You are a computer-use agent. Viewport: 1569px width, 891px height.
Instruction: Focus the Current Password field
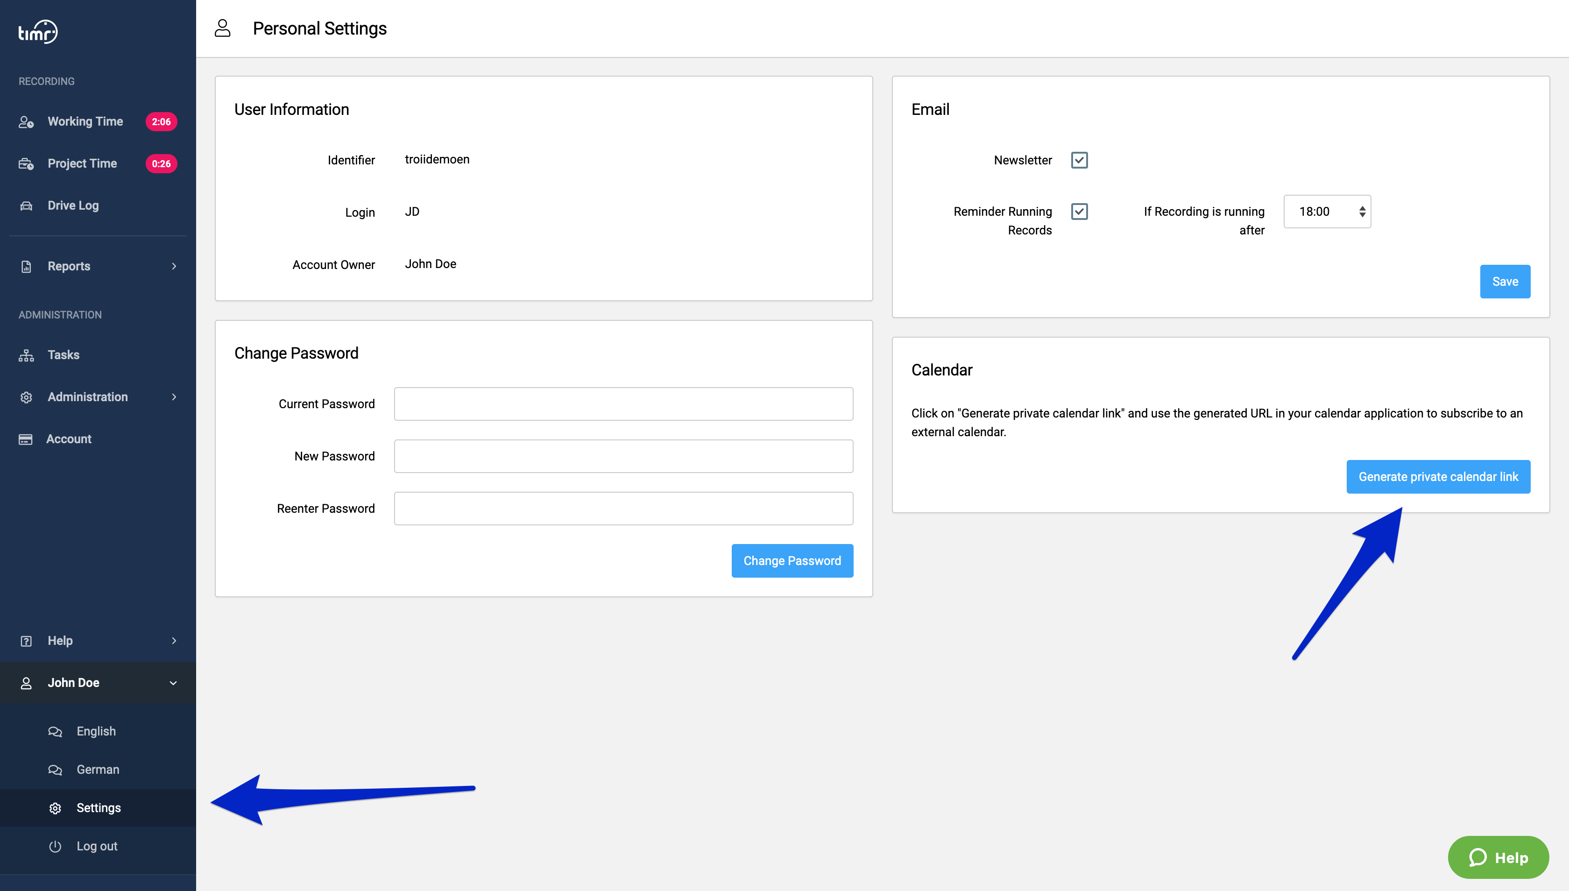[623, 404]
